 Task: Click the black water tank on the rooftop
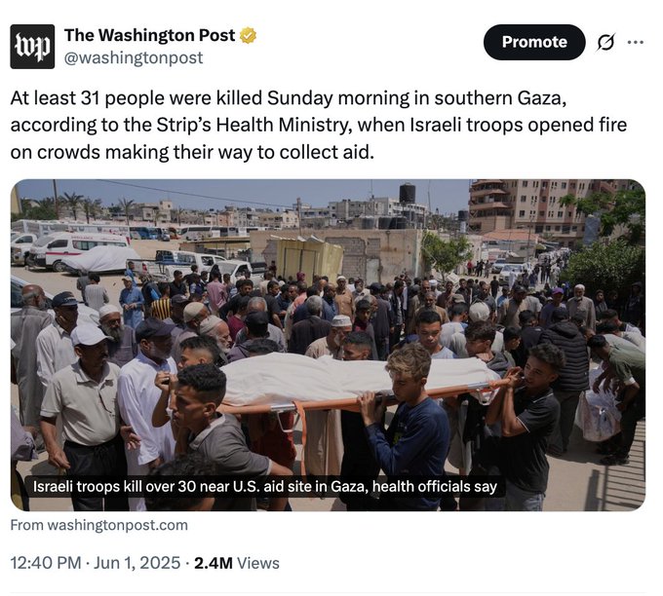coord(407,193)
